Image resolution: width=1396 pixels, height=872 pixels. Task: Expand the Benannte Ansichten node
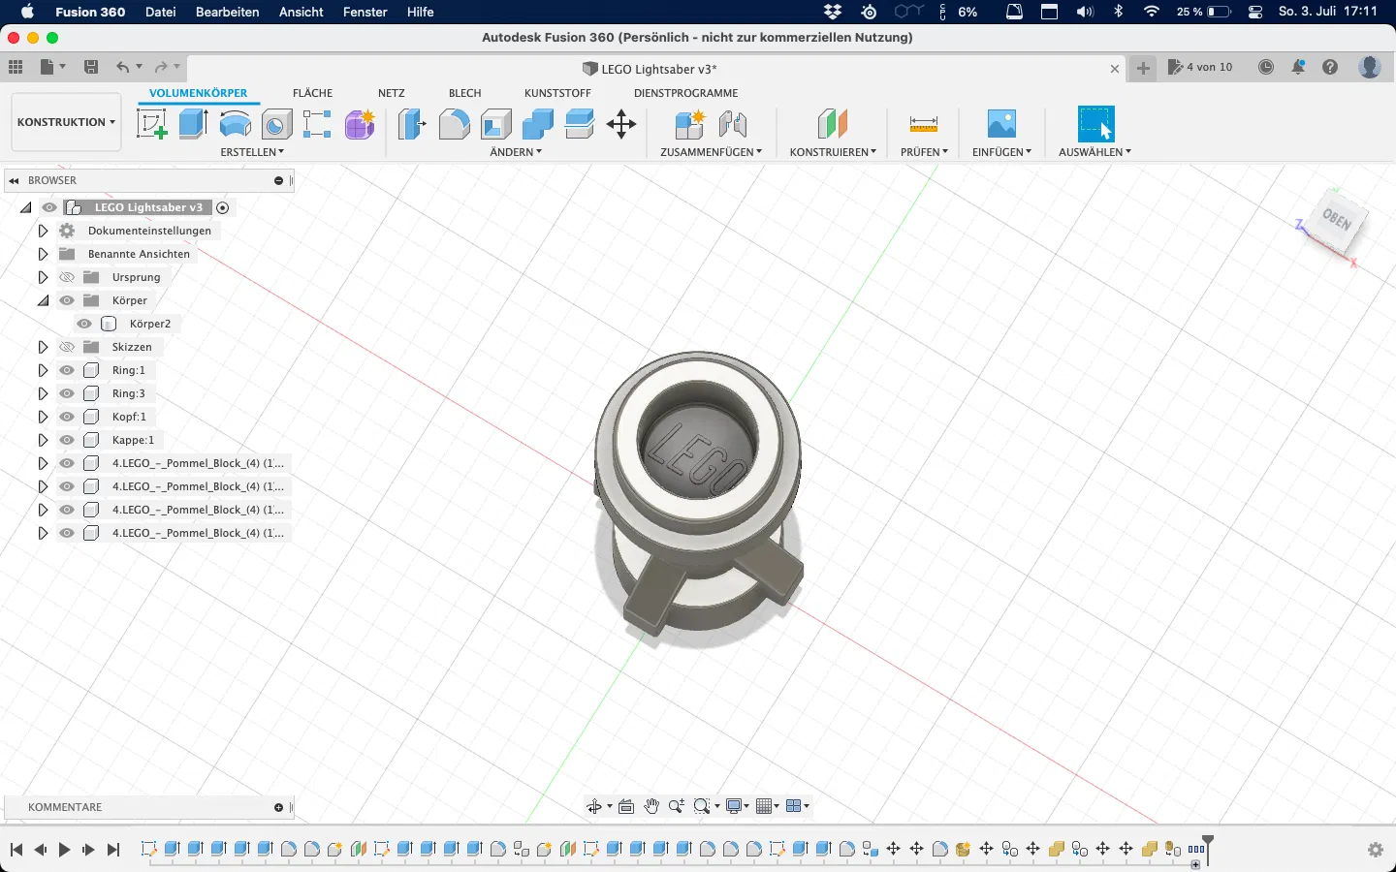tap(43, 254)
